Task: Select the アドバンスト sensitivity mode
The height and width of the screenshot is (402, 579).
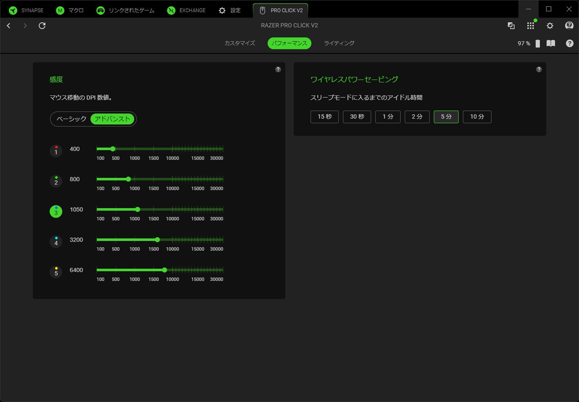Action: pyautogui.click(x=113, y=119)
